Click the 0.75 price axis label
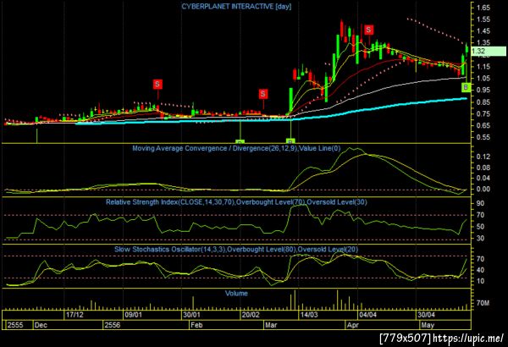Screen dimensions: 508x347 pyautogui.click(x=483, y=113)
